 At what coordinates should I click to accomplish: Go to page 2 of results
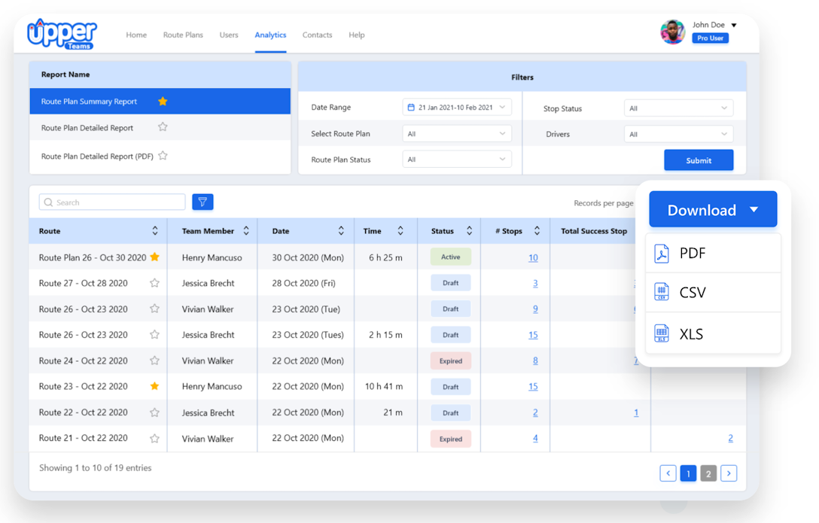pos(708,473)
